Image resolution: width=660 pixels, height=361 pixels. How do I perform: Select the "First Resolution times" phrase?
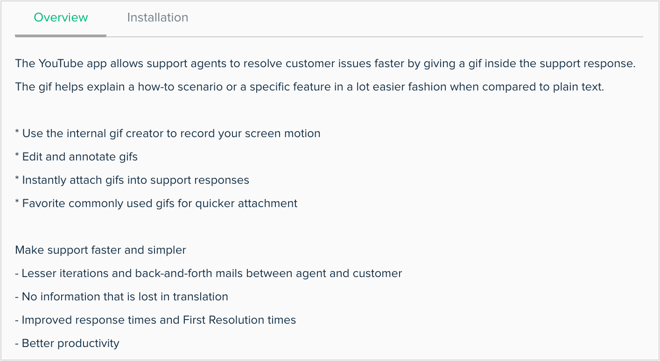[x=239, y=320]
